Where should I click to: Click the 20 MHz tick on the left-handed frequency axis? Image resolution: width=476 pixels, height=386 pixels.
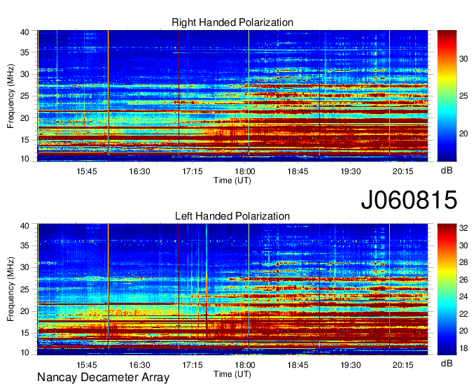pos(24,311)
